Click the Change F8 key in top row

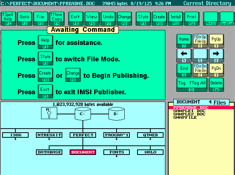click(x=124, y=19)
